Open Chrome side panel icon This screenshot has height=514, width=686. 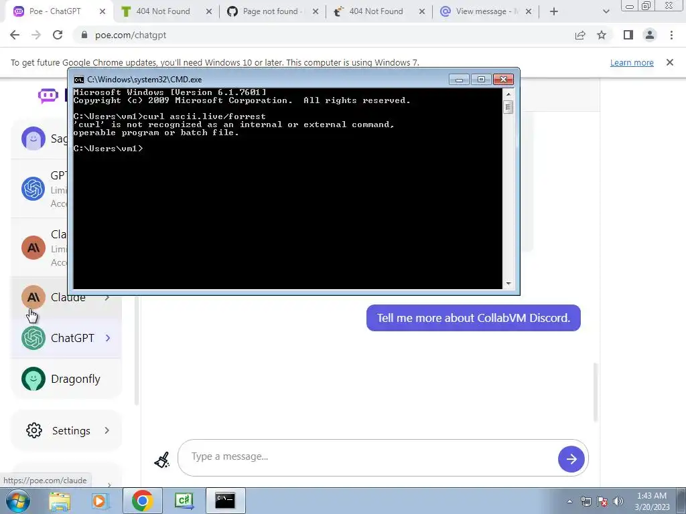(x=628, y=35)
